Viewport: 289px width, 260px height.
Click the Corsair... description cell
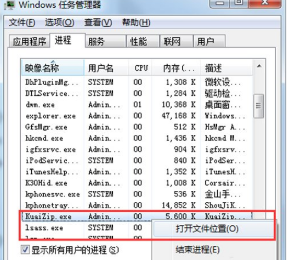coord(225,183)
